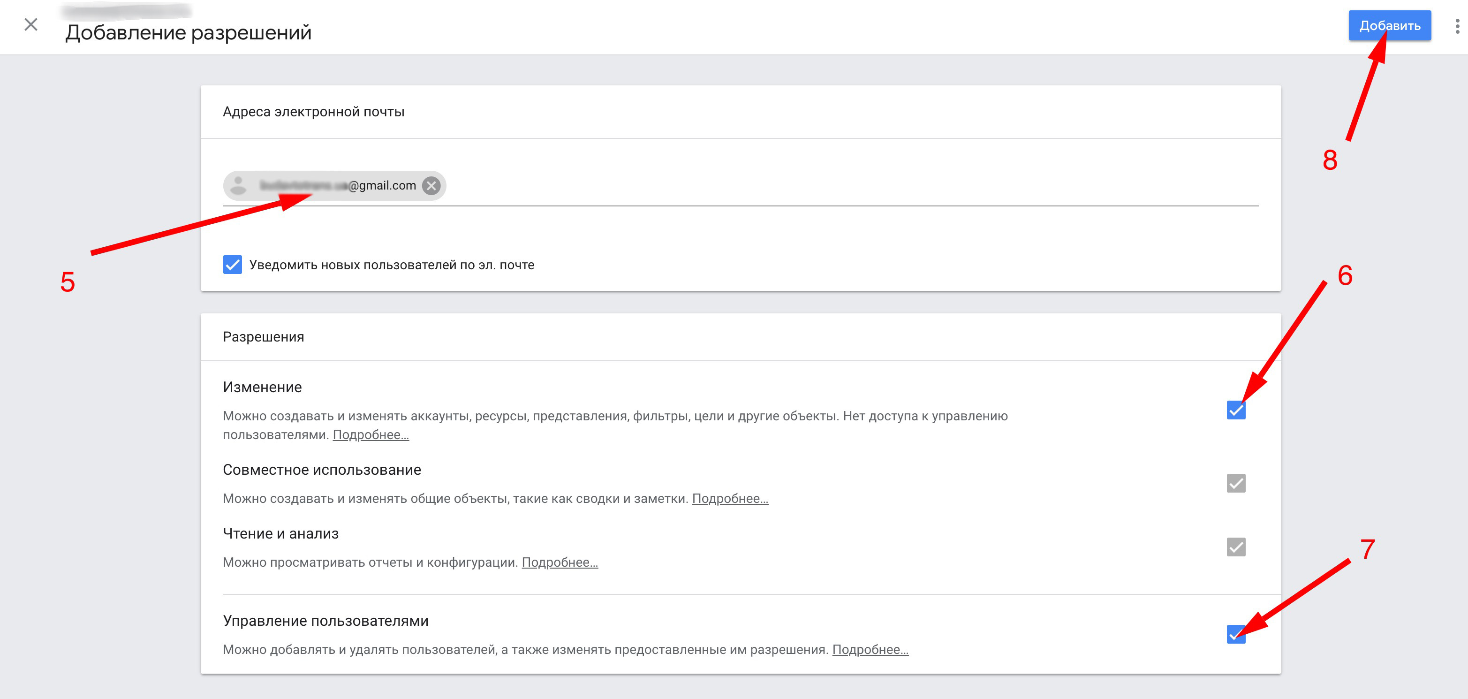Toggle the Чтение и анализ permission checkbox
The image size is (1468, 699).
point(1235,547)
